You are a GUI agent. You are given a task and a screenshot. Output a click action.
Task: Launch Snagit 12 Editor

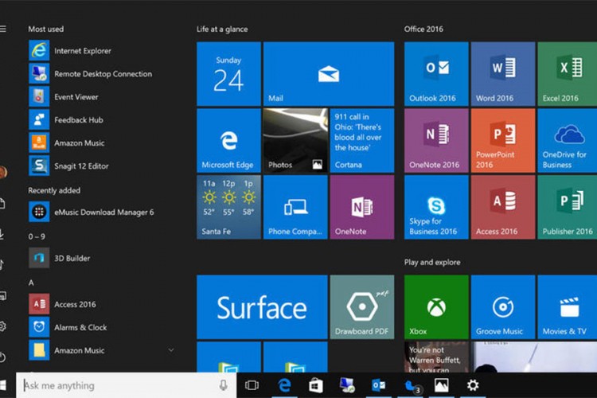pos(103,166)
